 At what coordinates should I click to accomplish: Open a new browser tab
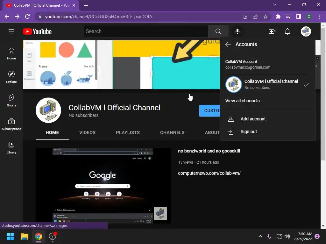click(x=86, y=5)
